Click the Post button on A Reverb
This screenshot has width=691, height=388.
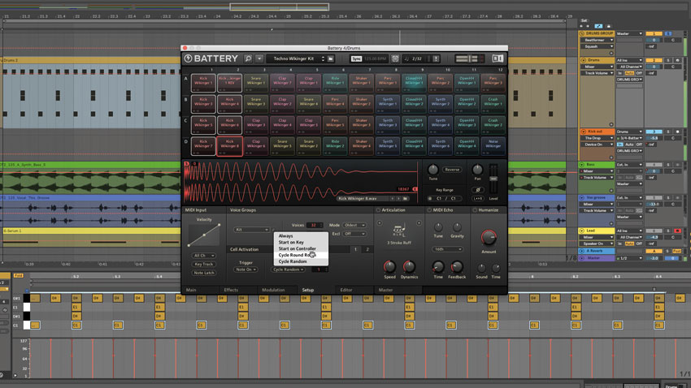tap(676, 251)
